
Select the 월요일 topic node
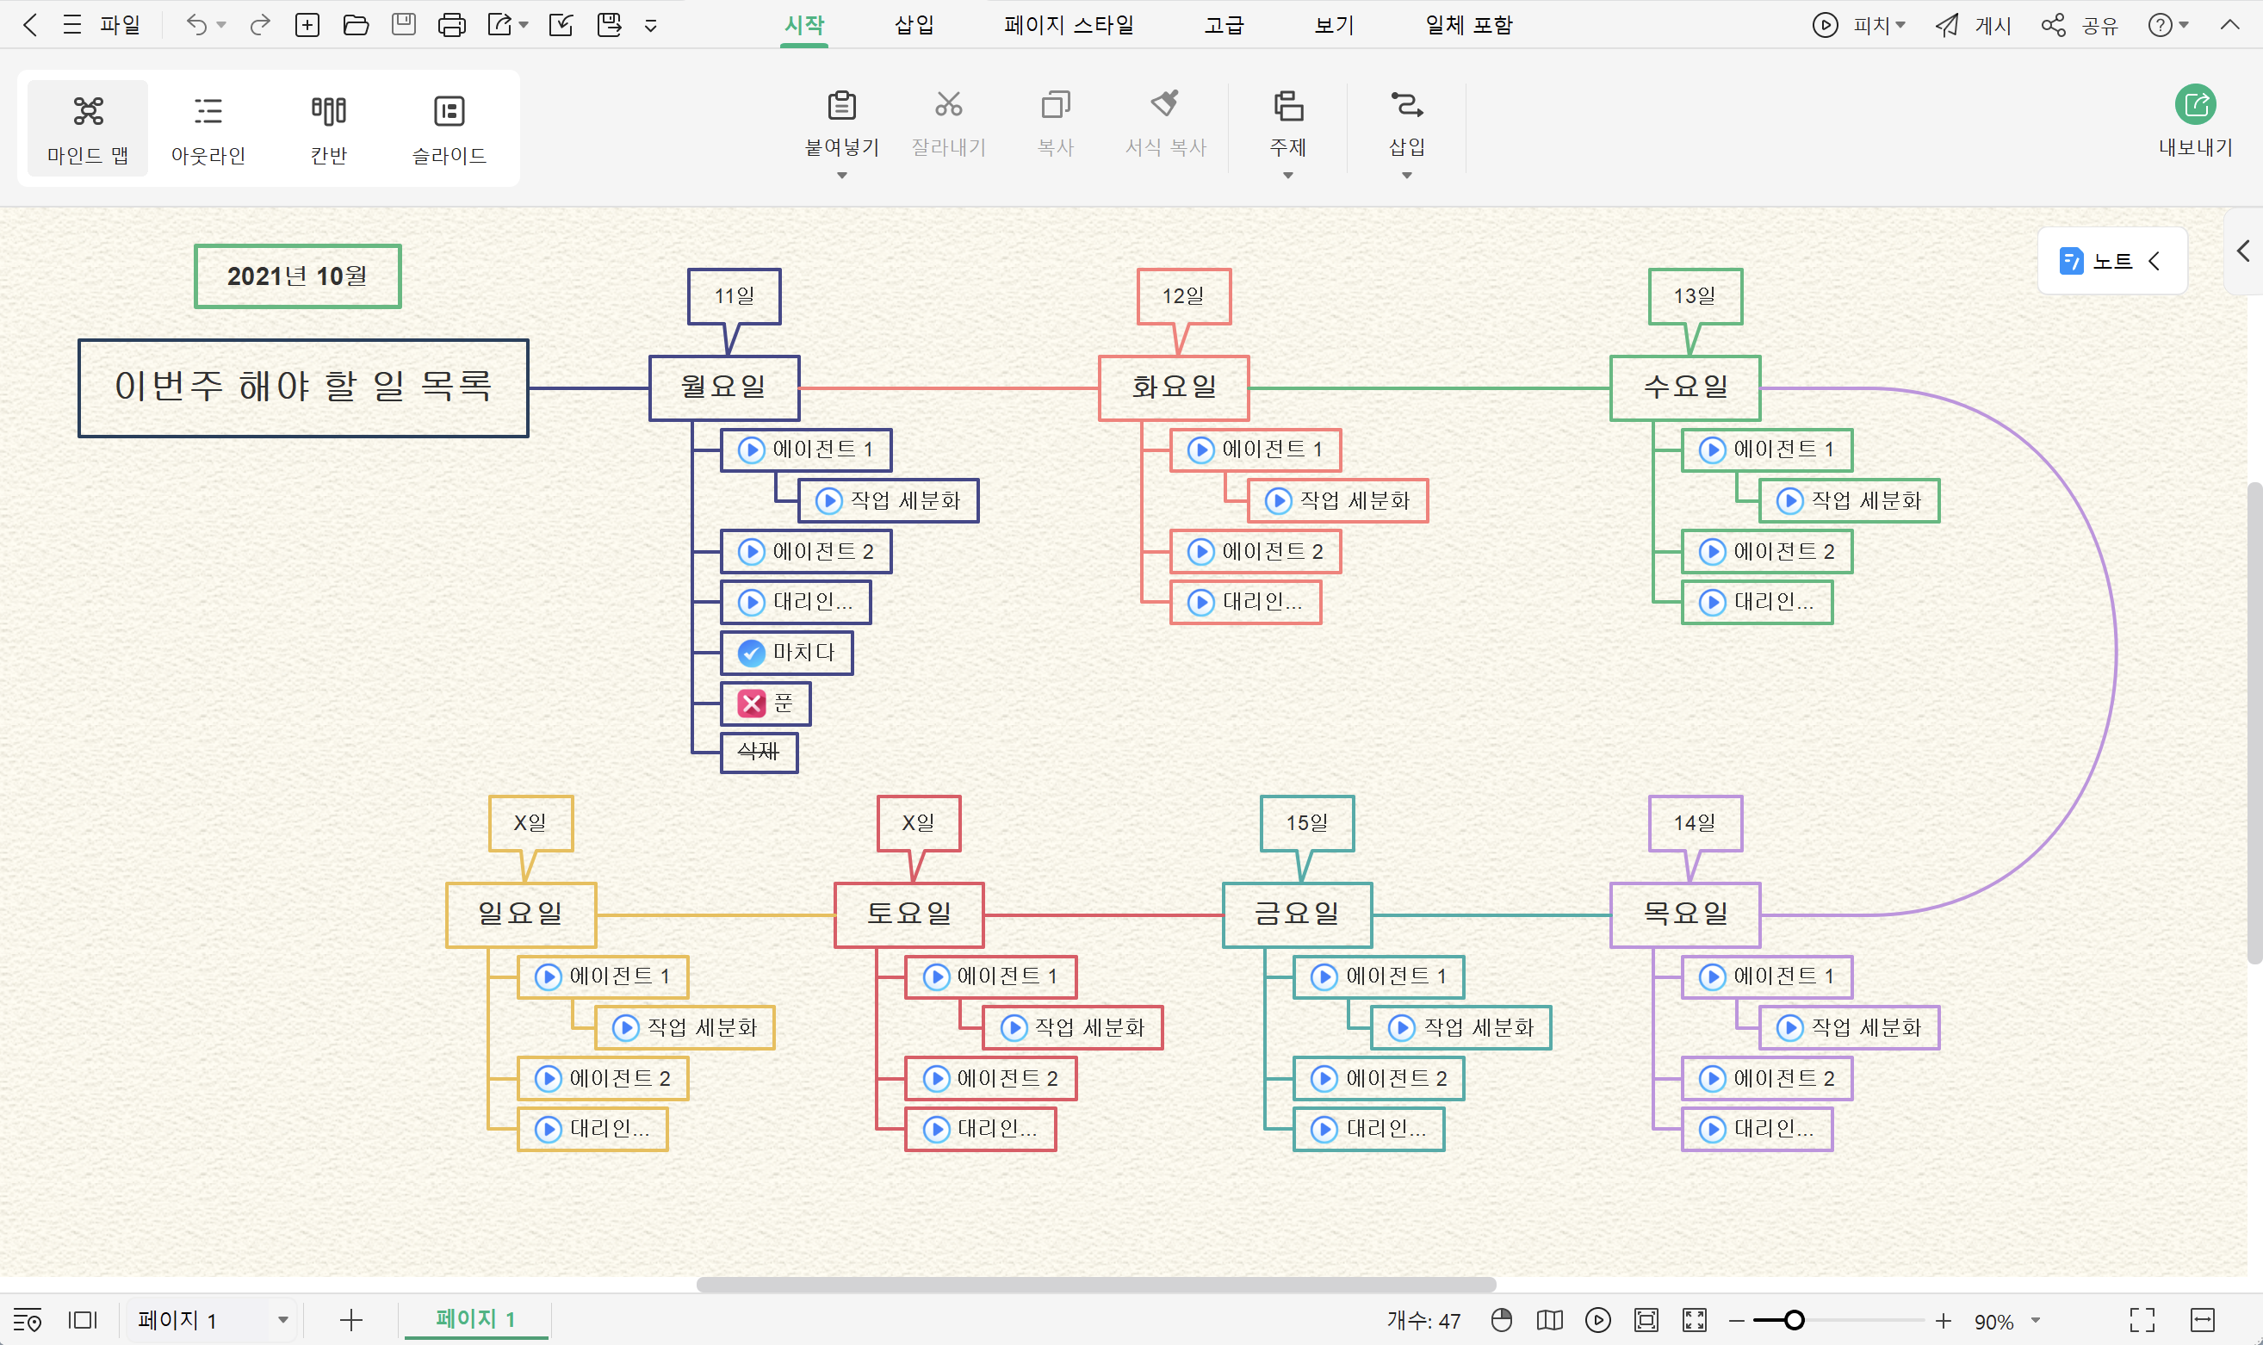(723, 387)
